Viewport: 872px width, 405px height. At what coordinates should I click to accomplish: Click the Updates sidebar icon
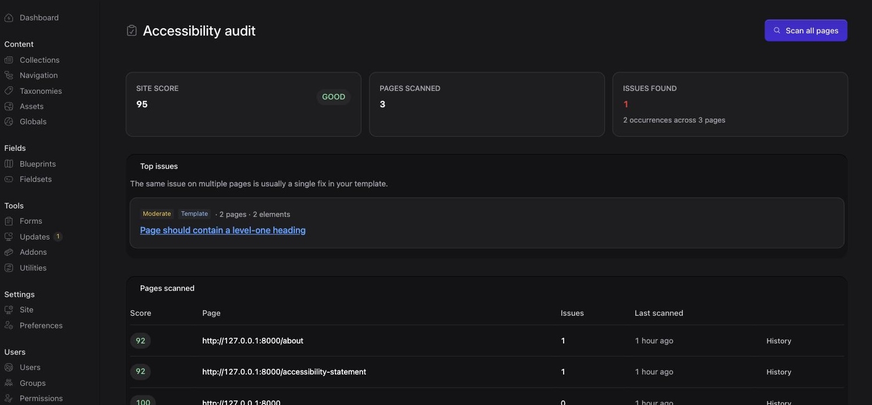tap(8, 237)
